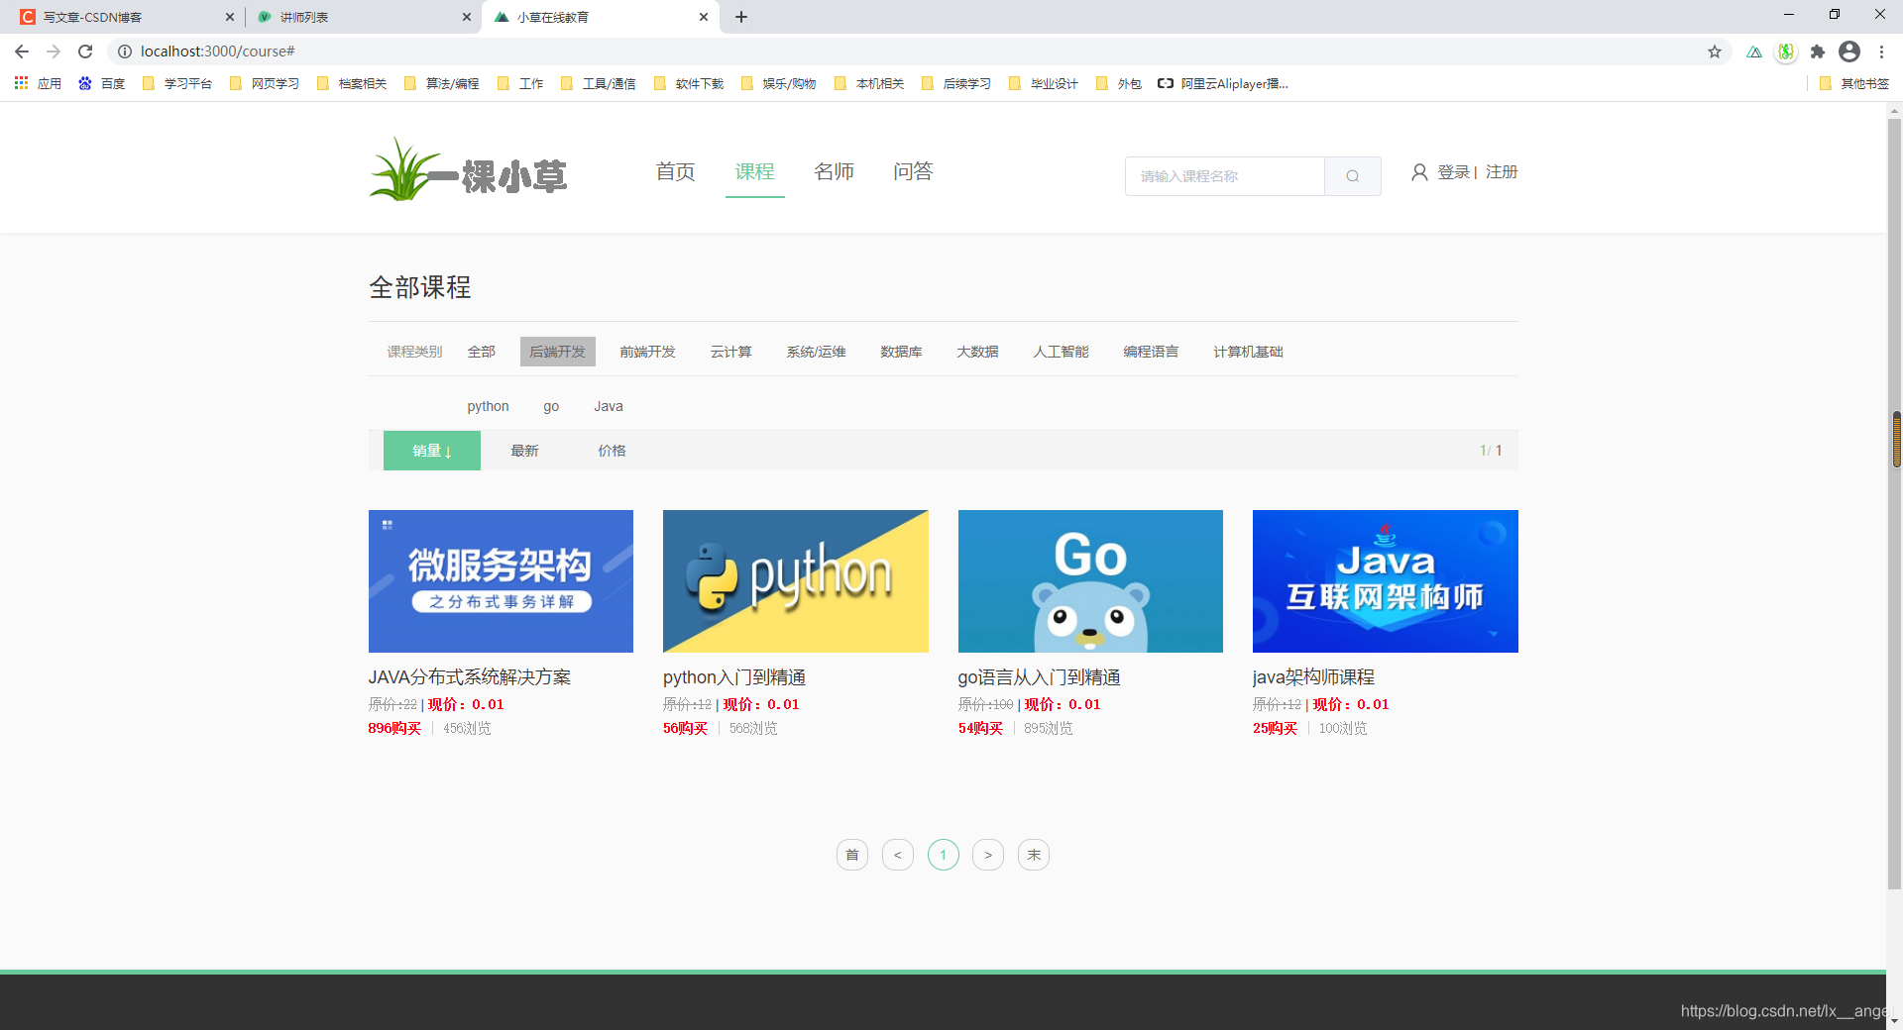1903x1030 pixels.
Task: Open the Go course thumbnail
Action: 1090,581
